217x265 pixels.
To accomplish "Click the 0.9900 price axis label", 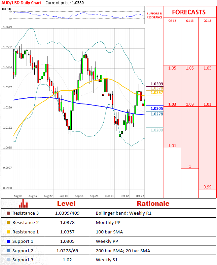I will coord(7,188).
